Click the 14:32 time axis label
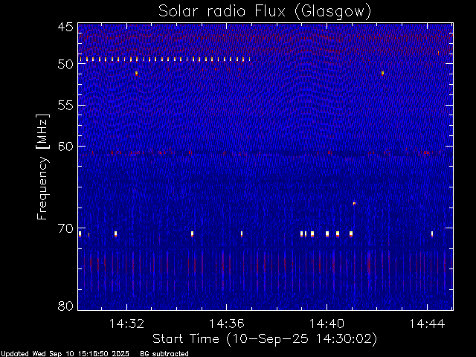The width and height of the screenshot is (476, 357). (126, 324)
